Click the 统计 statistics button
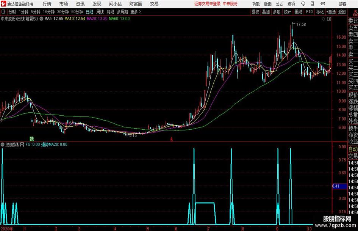The width and height of the screenshot is (358, 231). [287, 12]
